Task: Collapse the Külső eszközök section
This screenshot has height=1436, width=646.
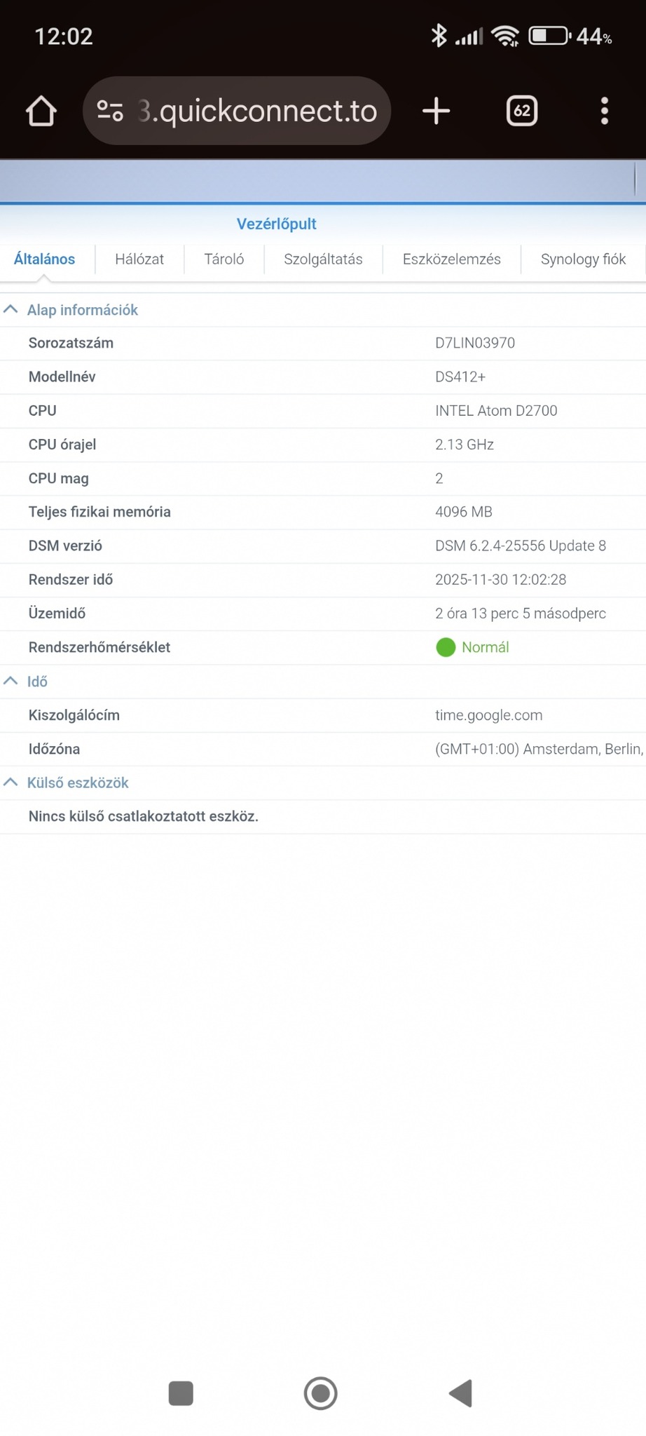Action: coord(11,783)
